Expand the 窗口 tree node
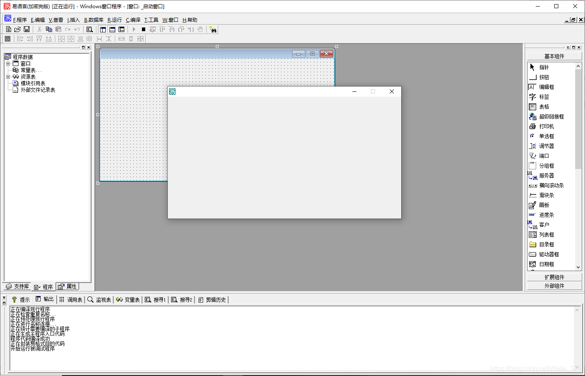Screen dimensions: 585x376 (8, 64)
